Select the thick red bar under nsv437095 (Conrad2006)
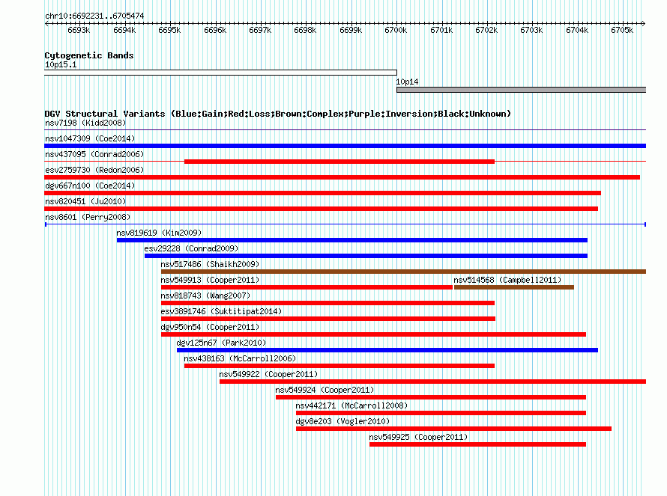The height and width of the screenshot is (496, 667). tap(339, 162)
